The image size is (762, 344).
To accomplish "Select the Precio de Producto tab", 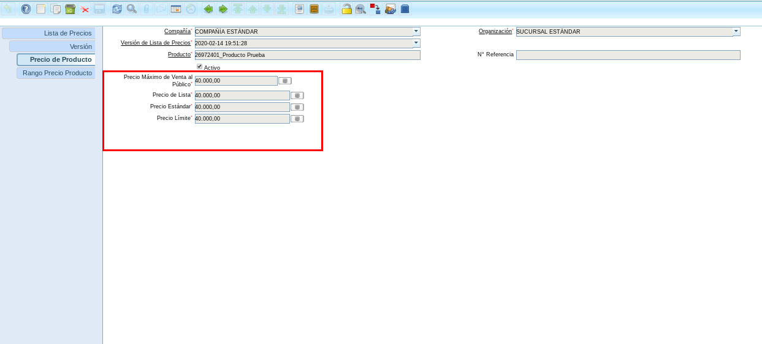I will tap(56, 59).
